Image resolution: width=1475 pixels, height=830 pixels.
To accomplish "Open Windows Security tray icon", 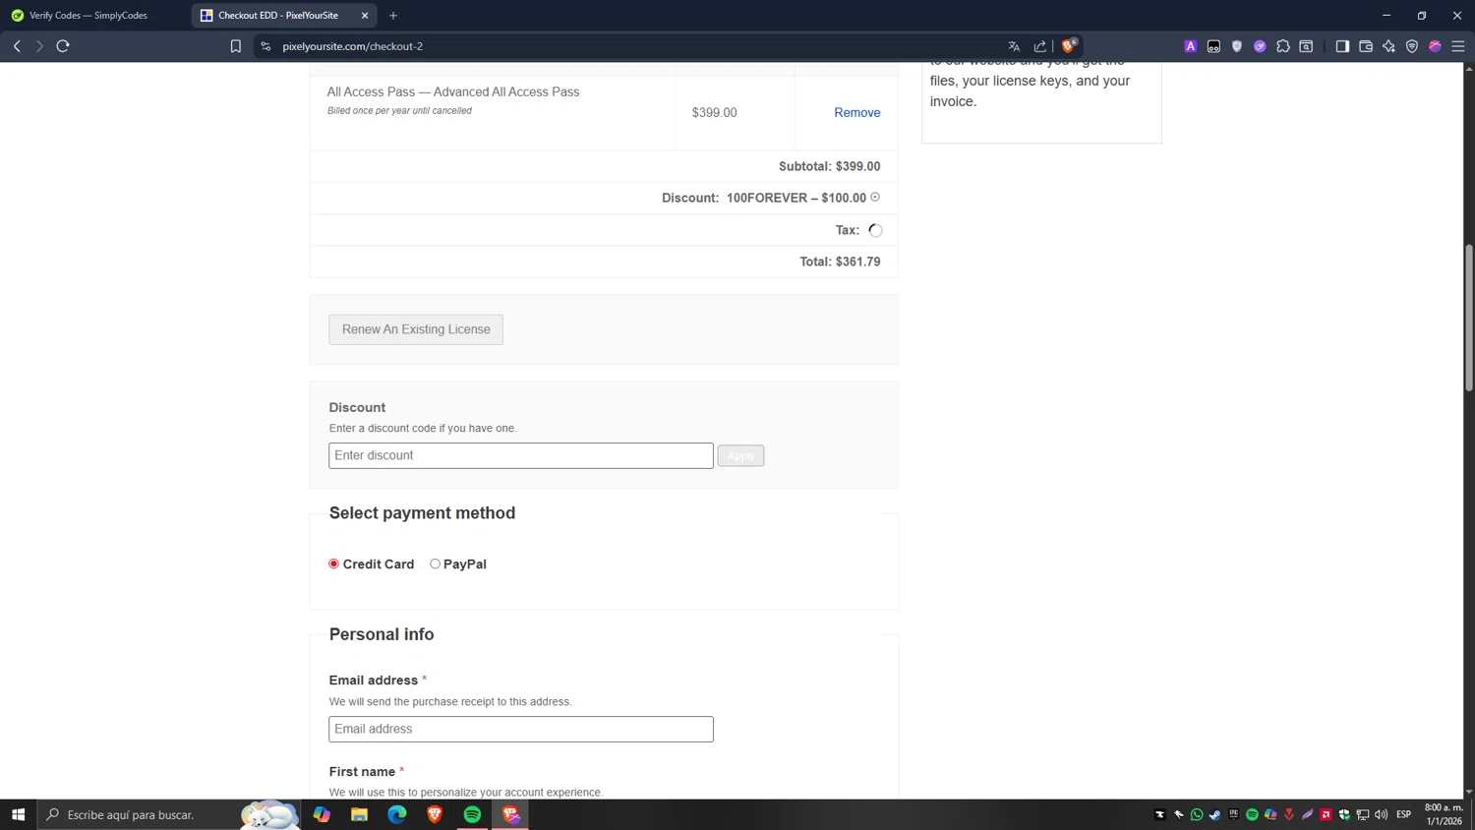I will point(1344,814).
